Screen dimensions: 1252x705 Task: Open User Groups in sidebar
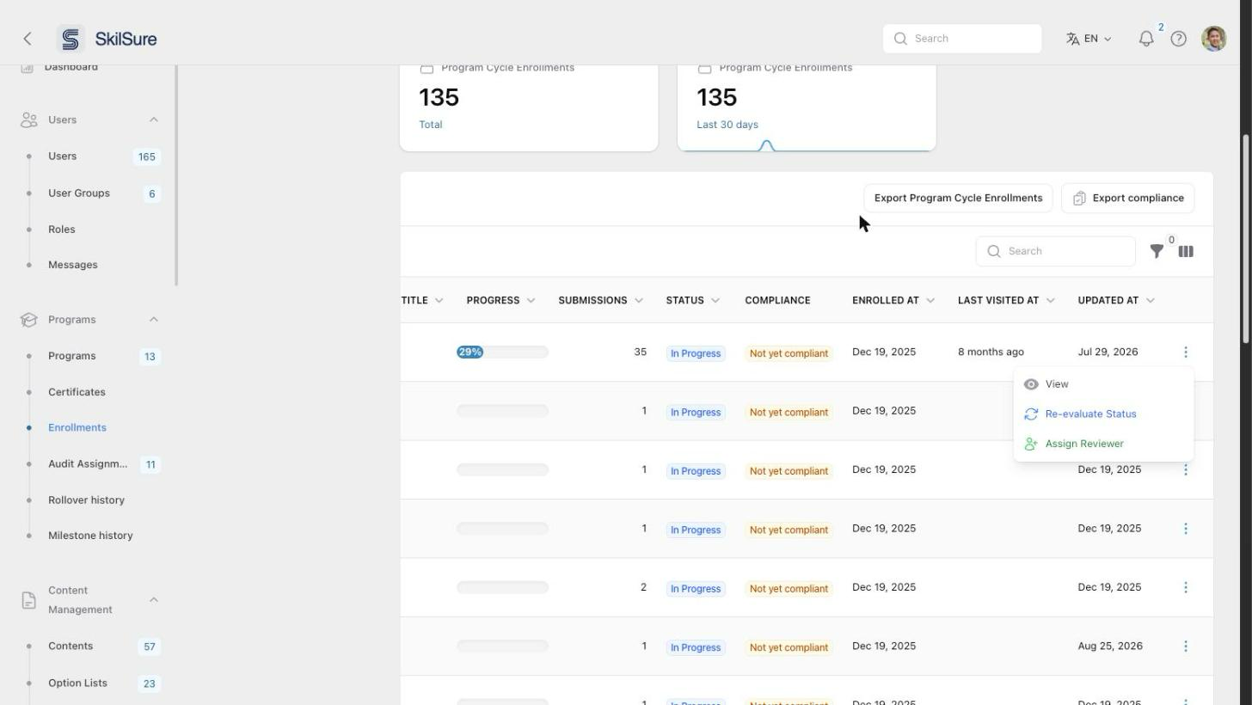pyautogui.click(x=79, y=193)
